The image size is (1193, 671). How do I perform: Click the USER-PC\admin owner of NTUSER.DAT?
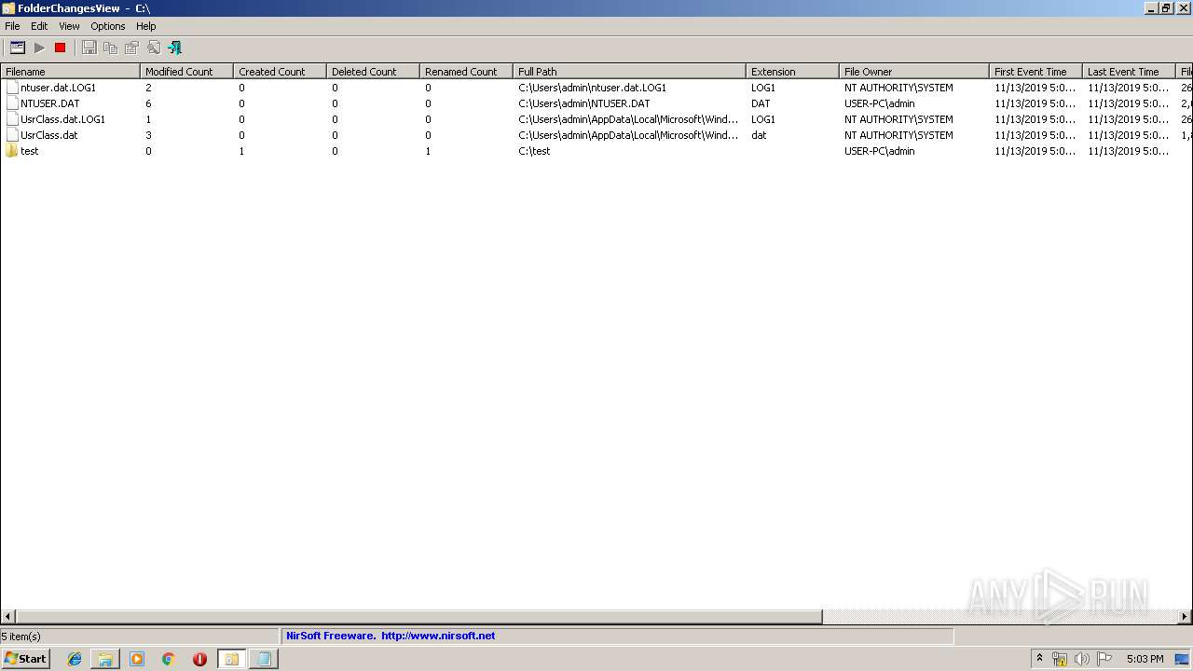click(880, 103)
